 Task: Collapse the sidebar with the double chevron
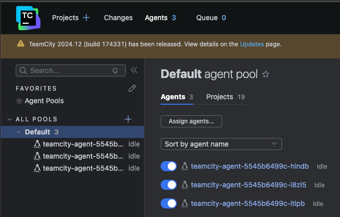[x=134, y=70]
